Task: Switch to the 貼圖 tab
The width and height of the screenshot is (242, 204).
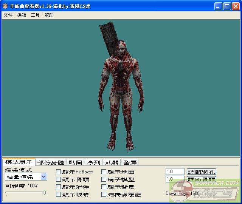Action: (75, 162)
